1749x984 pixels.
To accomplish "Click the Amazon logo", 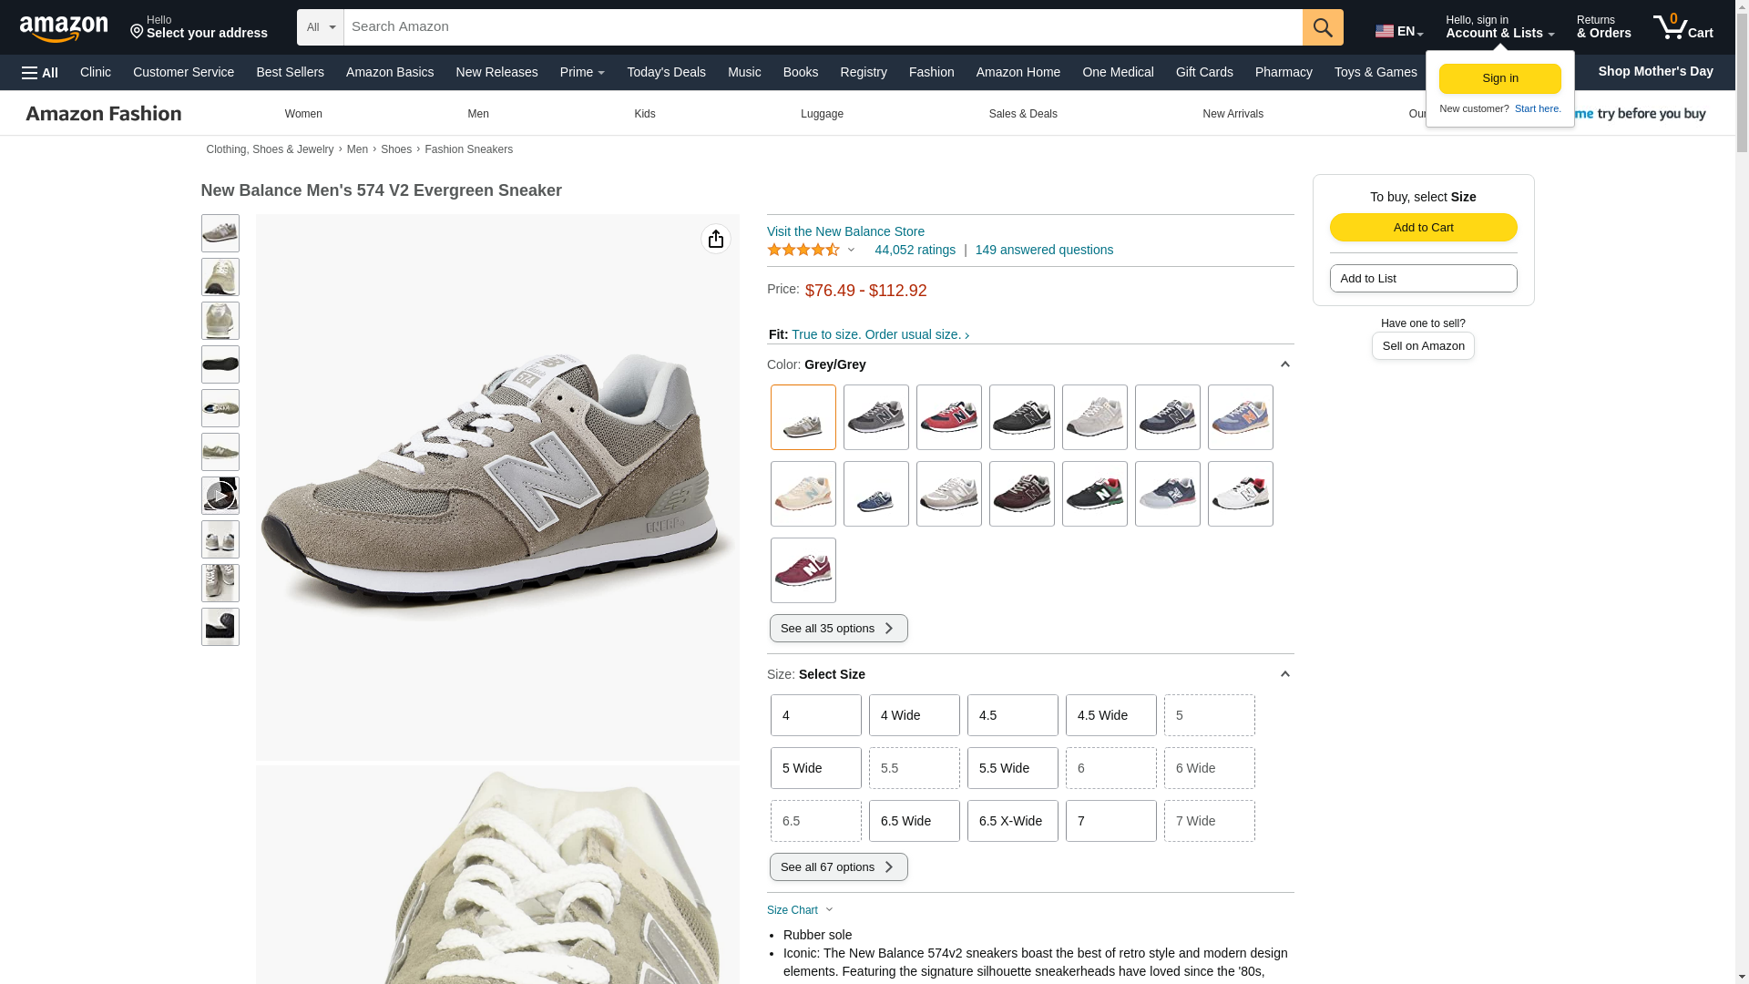I will (64, 29).
